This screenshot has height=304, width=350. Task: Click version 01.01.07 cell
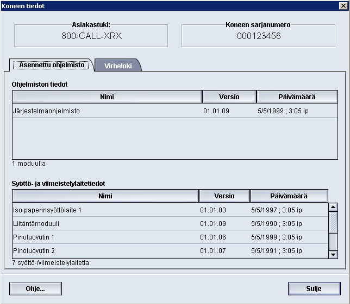tap(213, 251)
